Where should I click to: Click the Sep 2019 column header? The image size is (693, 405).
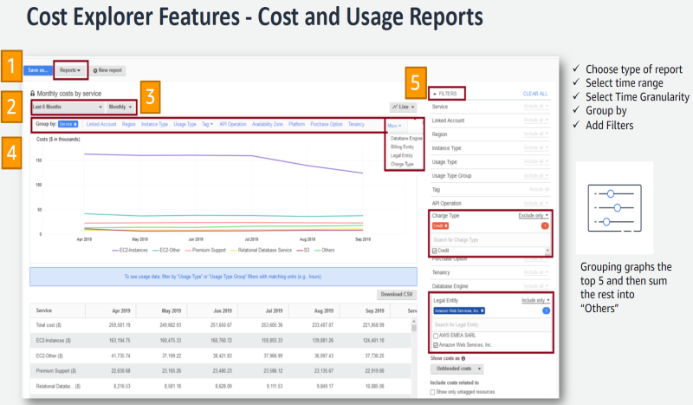375,310
